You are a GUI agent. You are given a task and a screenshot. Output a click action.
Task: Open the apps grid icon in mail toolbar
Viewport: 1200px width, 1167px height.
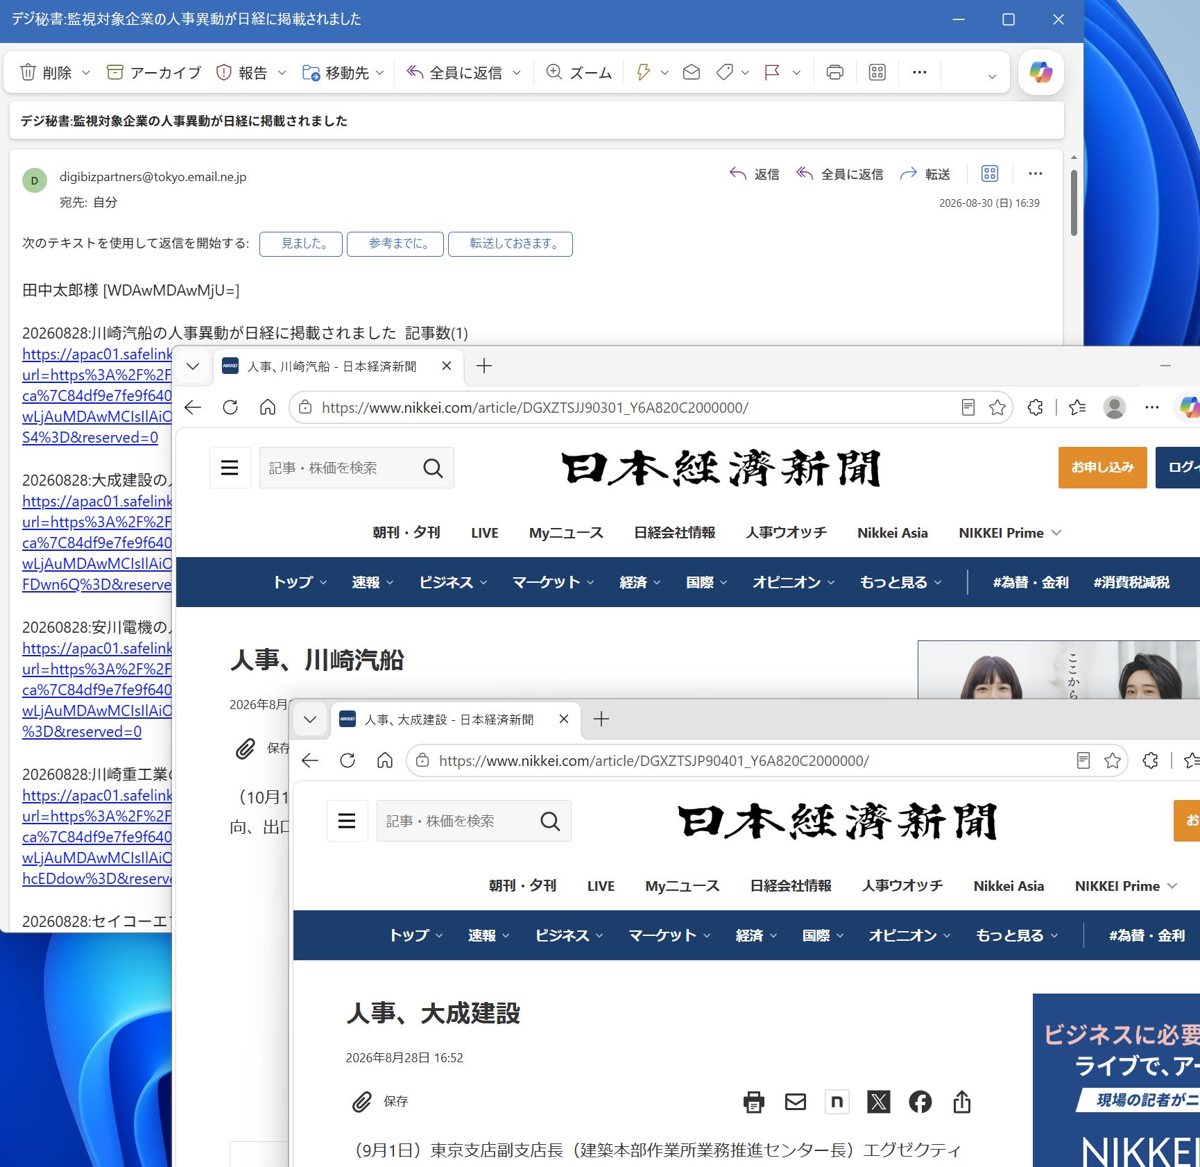[877, 72]
